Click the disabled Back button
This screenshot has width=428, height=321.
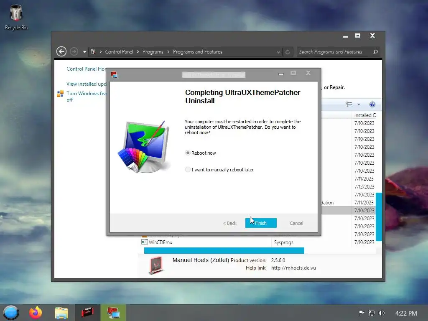[x=229, y=223]
